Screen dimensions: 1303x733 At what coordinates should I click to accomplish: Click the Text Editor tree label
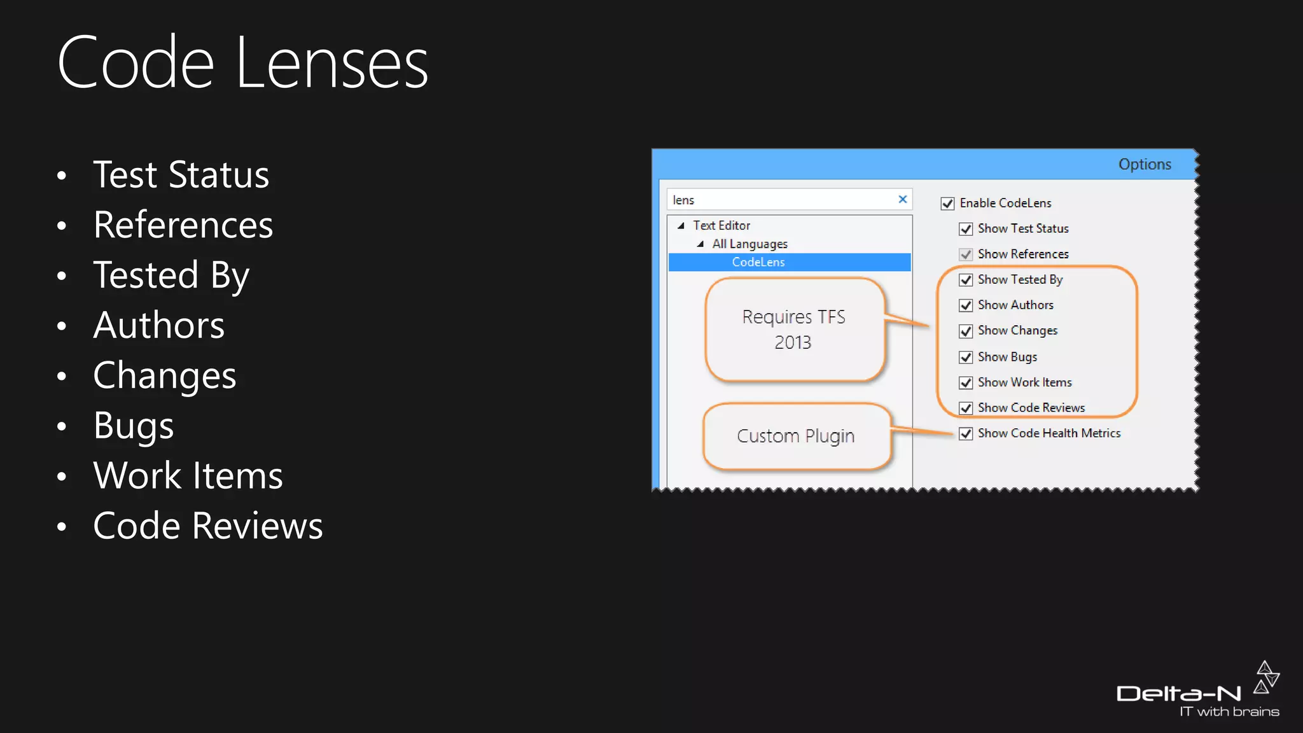[721, 225]
